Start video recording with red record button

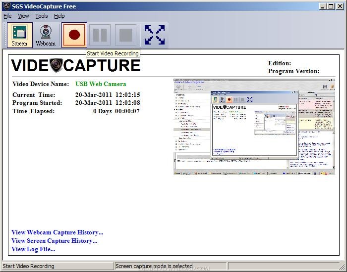tap(74, 35)
